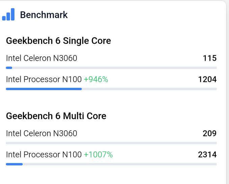229x184 pixels.
Task: Select the Geekbench 6 Single Core heading
Action: pyautogui.click(x=58, y=41)
